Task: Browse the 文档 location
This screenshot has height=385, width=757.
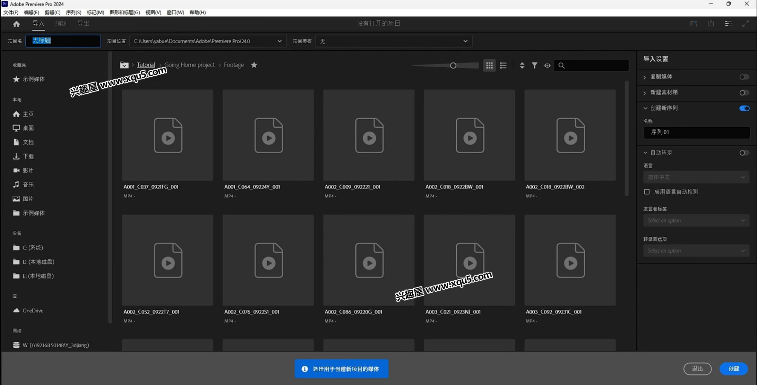Action: [23, 142]
